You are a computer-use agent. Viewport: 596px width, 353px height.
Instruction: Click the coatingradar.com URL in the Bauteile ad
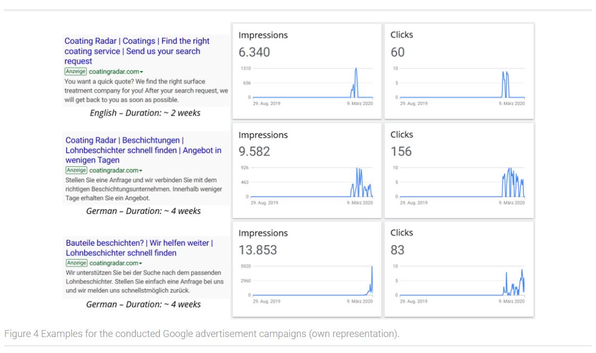(114, 262)
